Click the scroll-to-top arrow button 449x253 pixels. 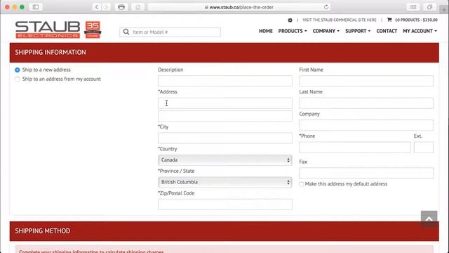click(429, 219)
